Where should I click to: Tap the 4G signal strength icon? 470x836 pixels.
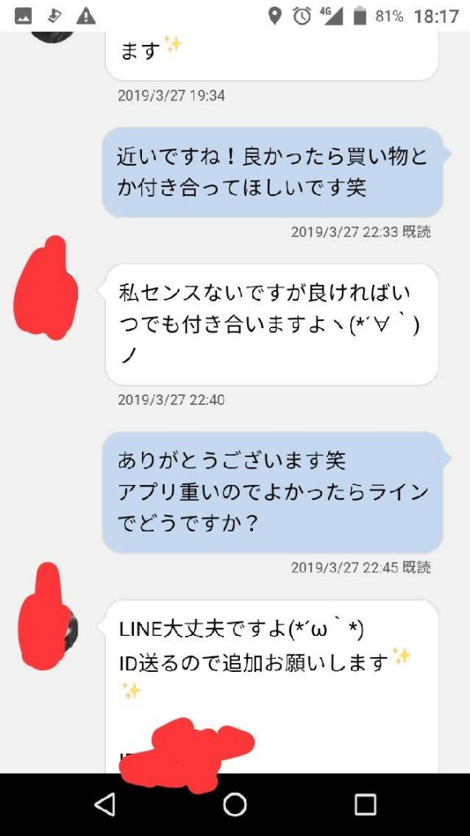click(331, 16)
